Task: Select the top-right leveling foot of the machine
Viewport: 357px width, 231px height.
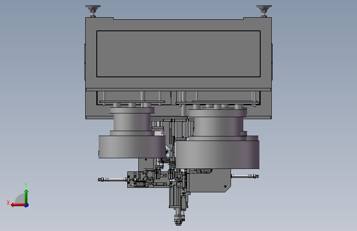Action: [264, 11]
